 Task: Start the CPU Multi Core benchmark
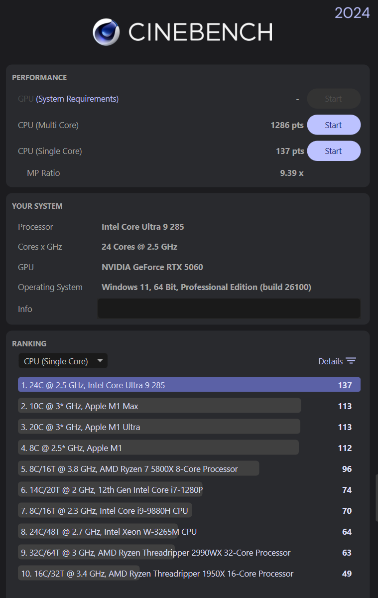coord(333,125)
